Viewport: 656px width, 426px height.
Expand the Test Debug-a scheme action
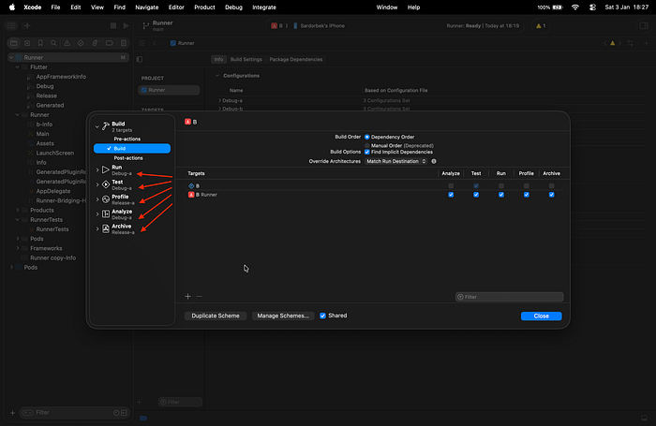point(97,184)
